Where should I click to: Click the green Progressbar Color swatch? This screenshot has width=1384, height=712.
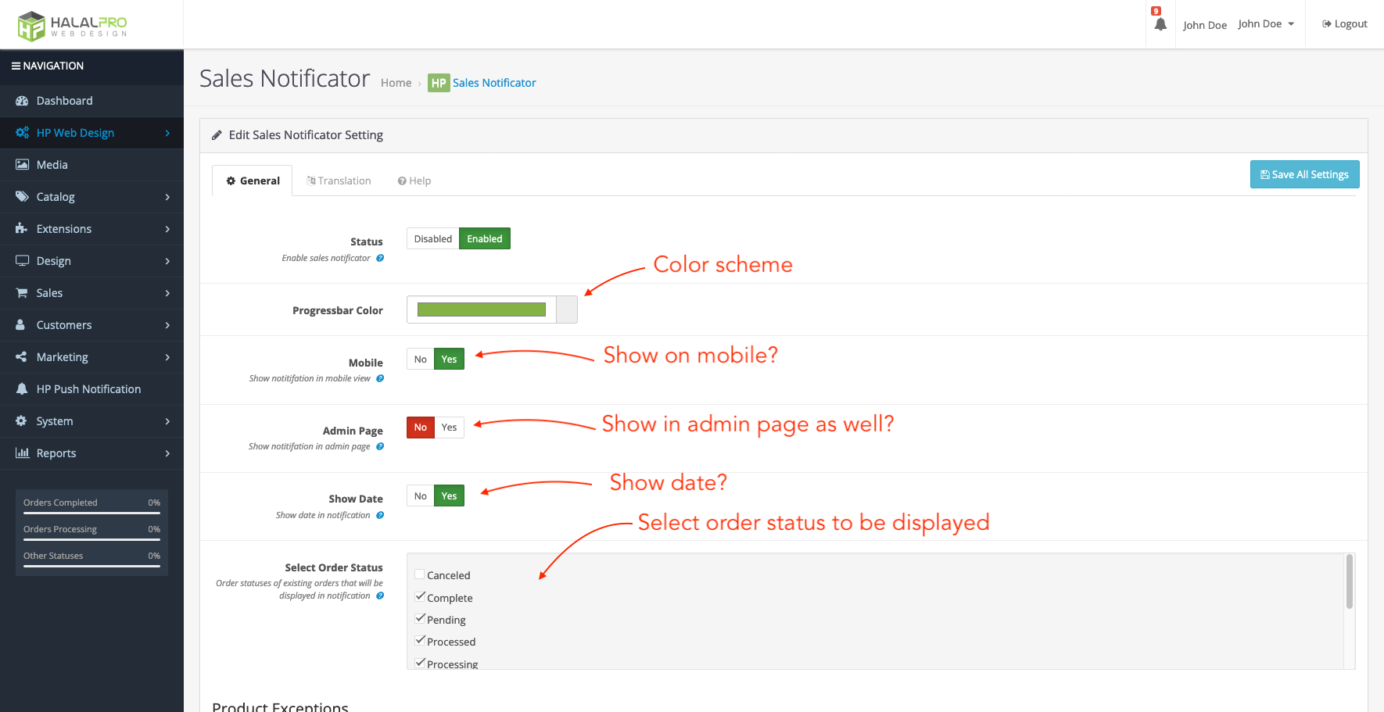click(x=481, y=309)
